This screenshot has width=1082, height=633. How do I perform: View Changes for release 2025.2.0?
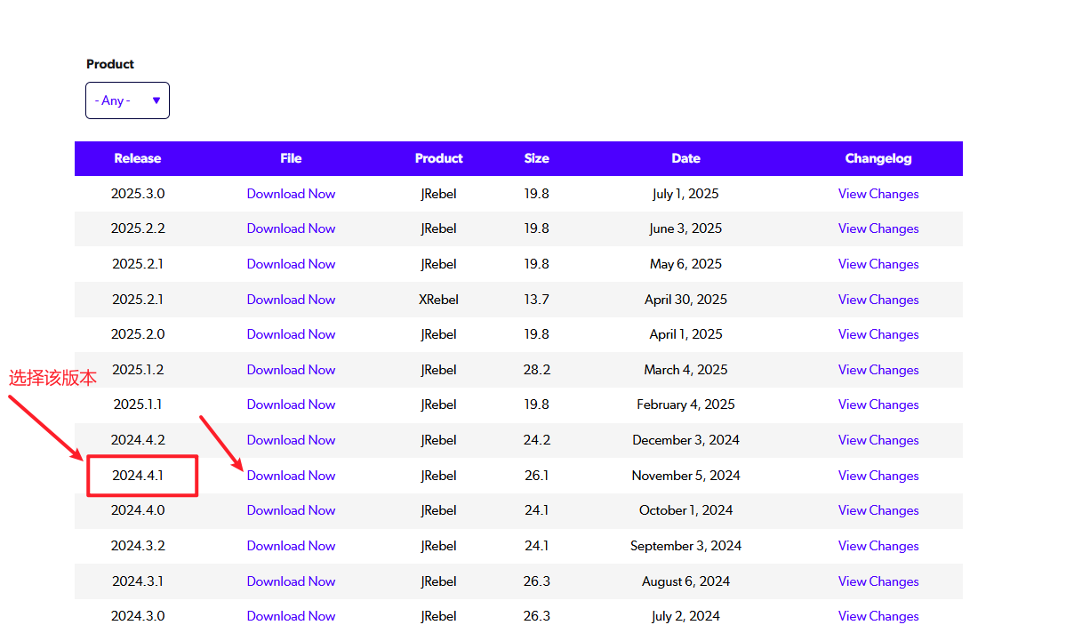point(878,334)
